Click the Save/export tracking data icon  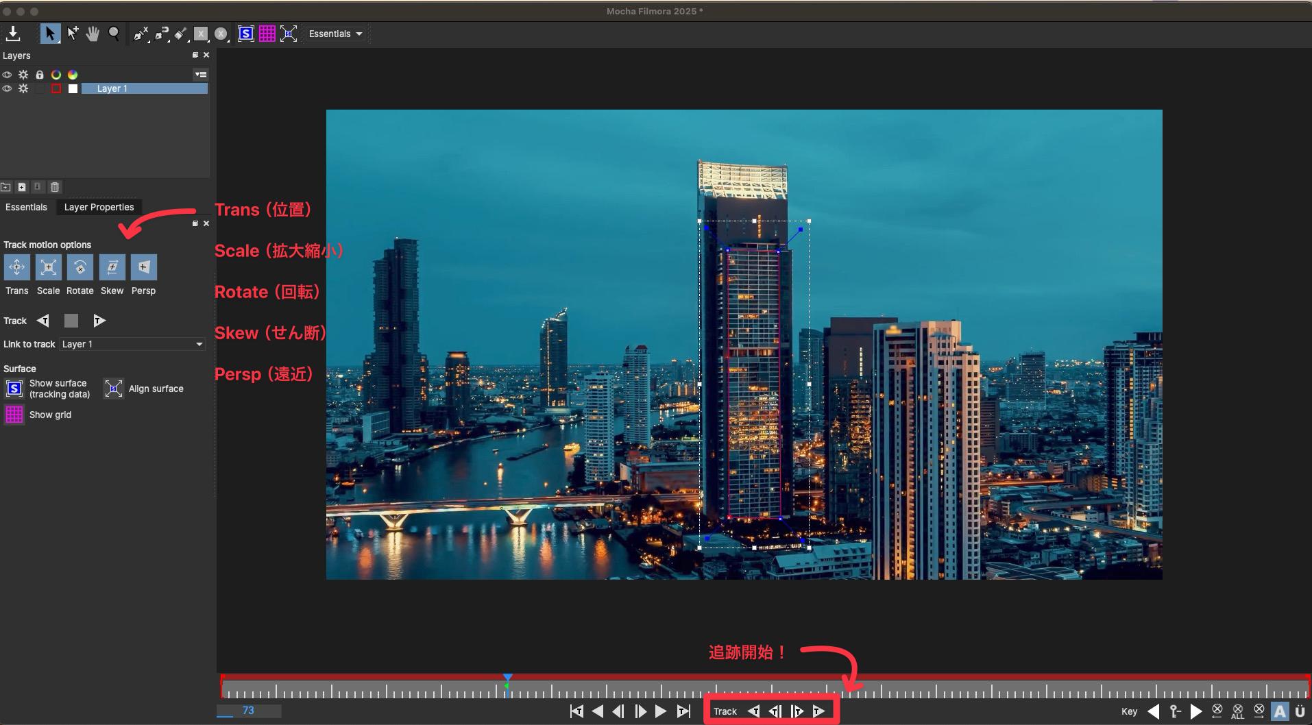(x=13, y=33)
